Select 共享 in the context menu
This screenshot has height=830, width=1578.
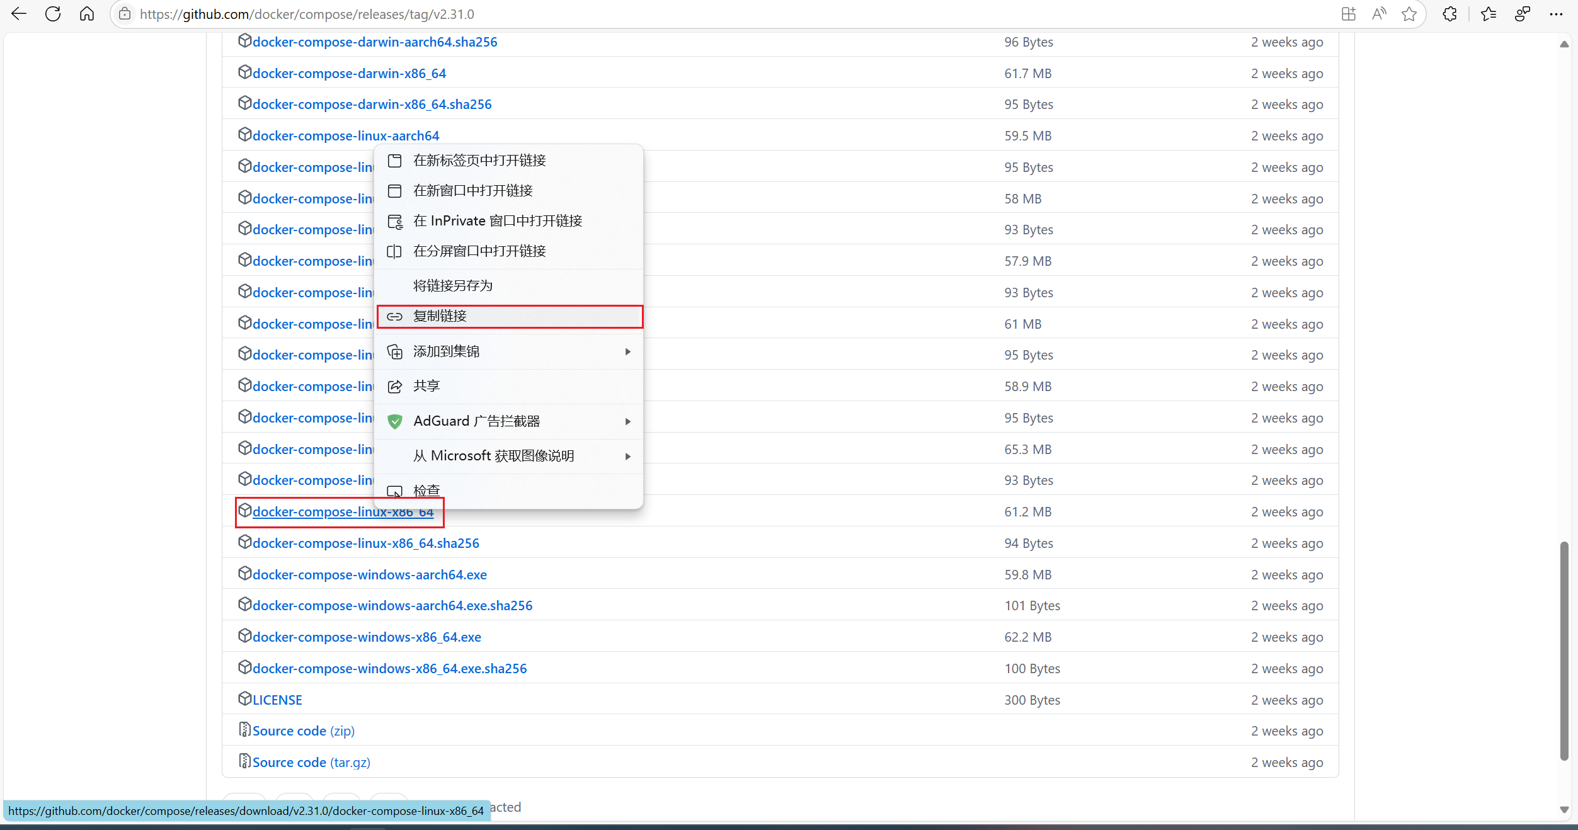click(509, 386)
